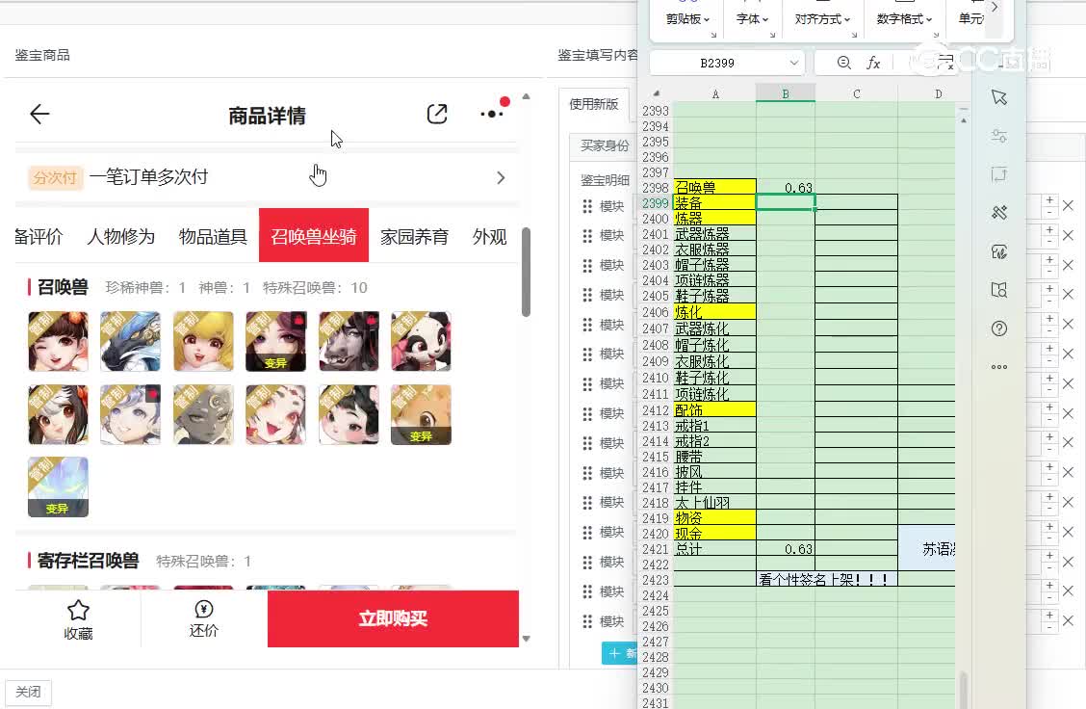The width and height of the screenshot is (1086, 709).
Task: Click the 立即购买 buy now button
Action: point(393,618)
